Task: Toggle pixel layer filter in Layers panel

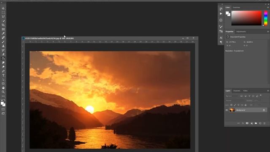Action: tap(241, 96)
